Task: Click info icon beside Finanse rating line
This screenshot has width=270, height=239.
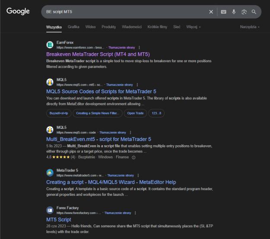Action: 133,157
